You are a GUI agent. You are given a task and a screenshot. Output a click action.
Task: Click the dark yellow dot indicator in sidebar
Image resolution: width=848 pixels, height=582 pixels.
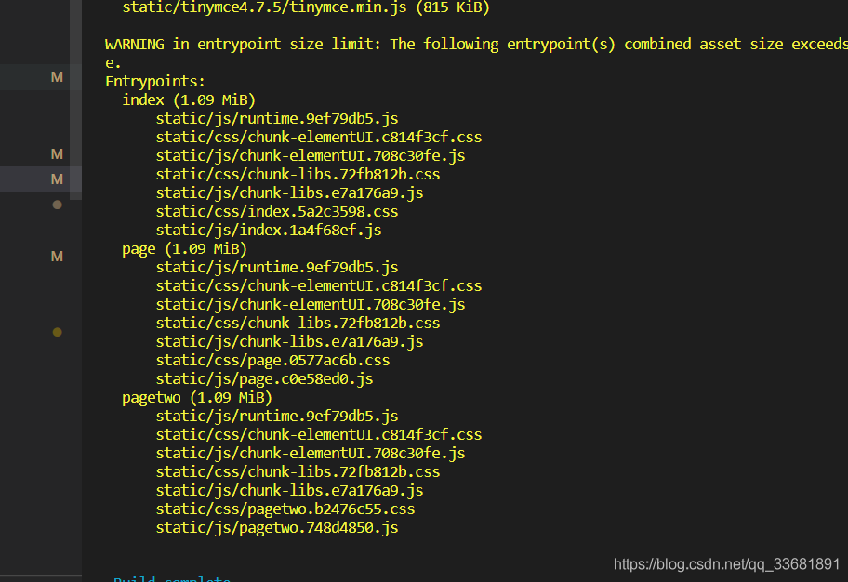coord(58,332)
